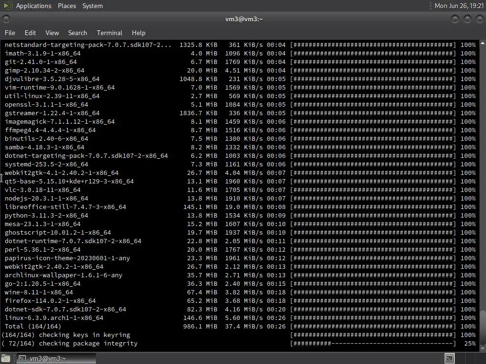Open the Edit menu
Image resolution: width=486 pixels, height=364 pixels.
[x=30, y=33]
